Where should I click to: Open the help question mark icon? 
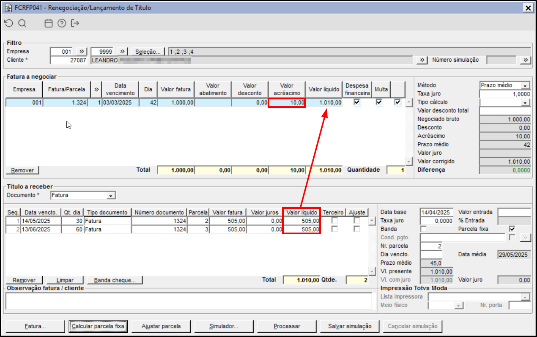(62, 23)
